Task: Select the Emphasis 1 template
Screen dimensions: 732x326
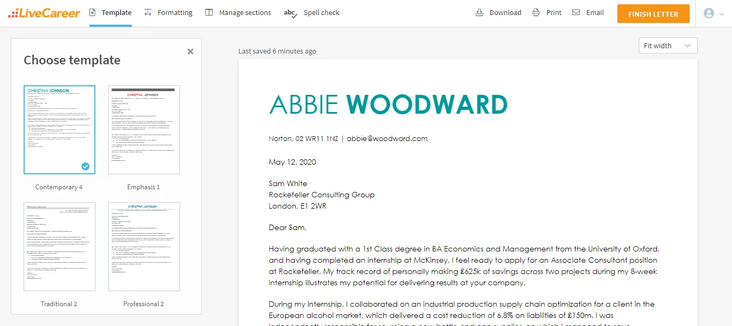Action: 144,130
